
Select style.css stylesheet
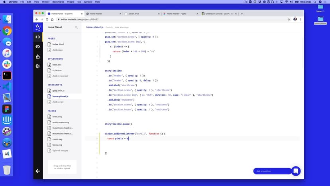click(x=57, y=70)
